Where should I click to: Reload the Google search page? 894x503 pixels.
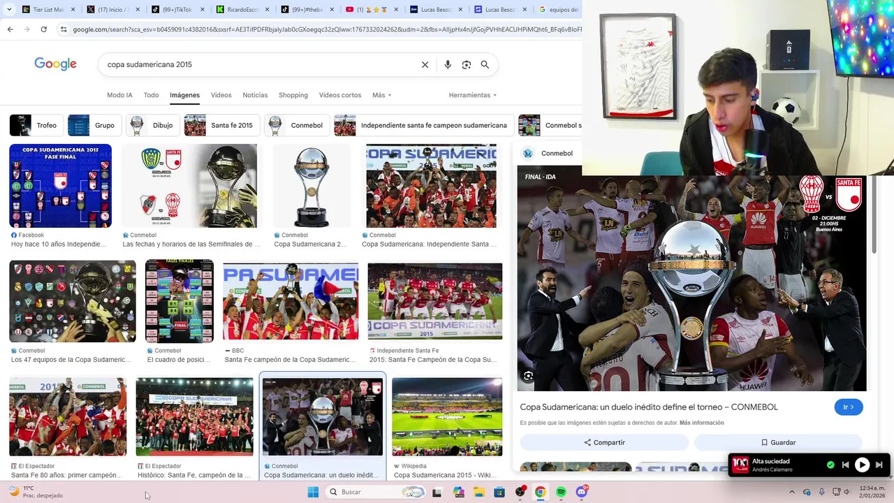(x=43, y=29)
